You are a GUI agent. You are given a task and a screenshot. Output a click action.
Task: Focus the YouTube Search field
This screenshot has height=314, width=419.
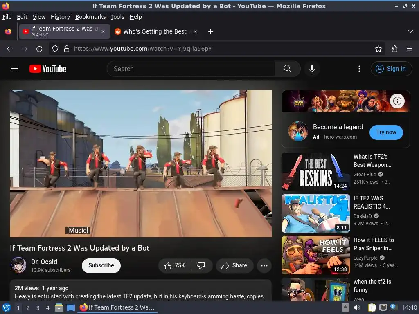tap(191, 69)
